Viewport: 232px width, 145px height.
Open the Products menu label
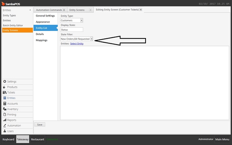click(12, 87)
